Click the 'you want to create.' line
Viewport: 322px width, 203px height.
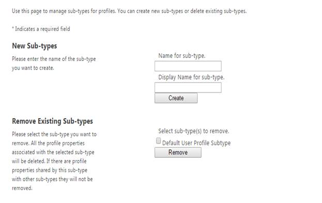coord(33,68)
